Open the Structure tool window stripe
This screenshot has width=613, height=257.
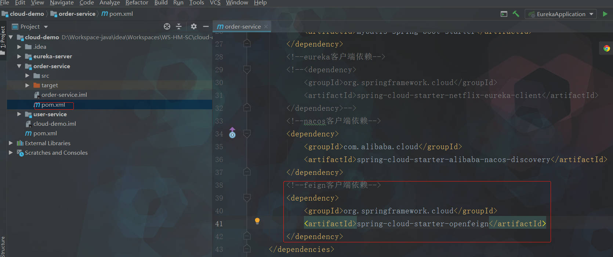pyautogui.click(x=3, y=246)
